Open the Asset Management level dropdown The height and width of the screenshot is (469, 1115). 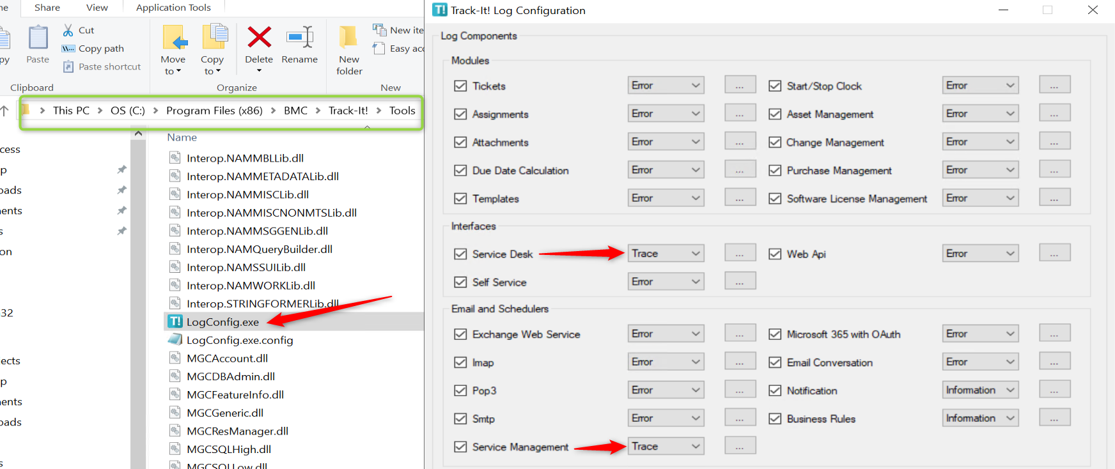coord(980,114)
